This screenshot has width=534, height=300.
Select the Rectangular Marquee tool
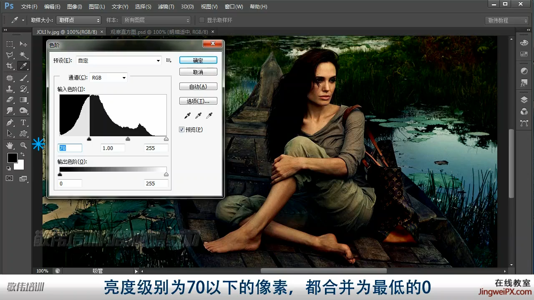coord(10,44)
